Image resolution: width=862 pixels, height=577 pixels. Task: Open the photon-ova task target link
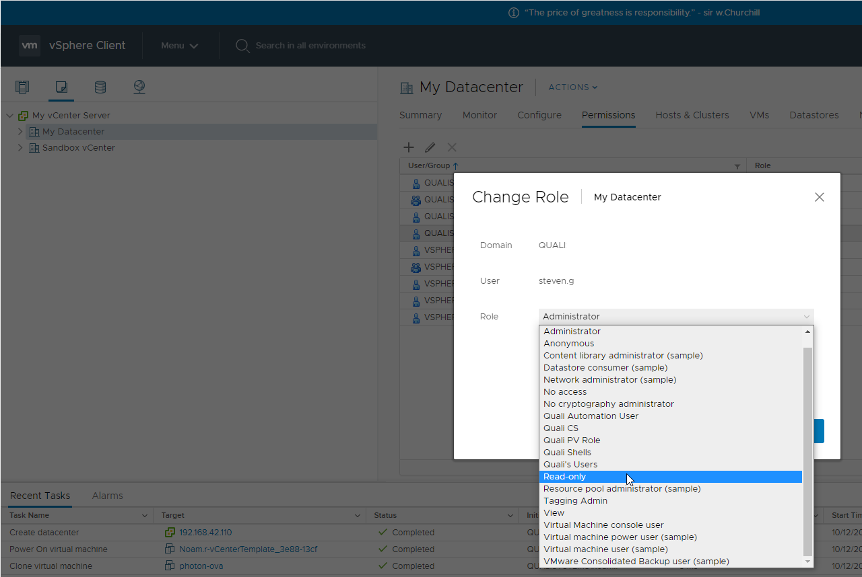pos(201,566)
